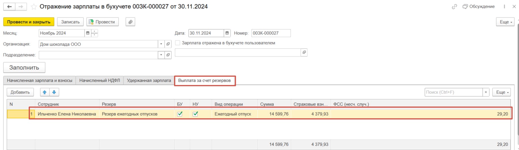
Task: Move row down with blue arrow
Action: point(54,92)
